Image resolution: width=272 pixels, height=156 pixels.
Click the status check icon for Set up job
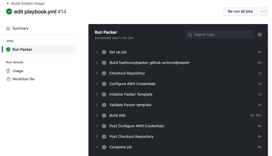(104, 52)
